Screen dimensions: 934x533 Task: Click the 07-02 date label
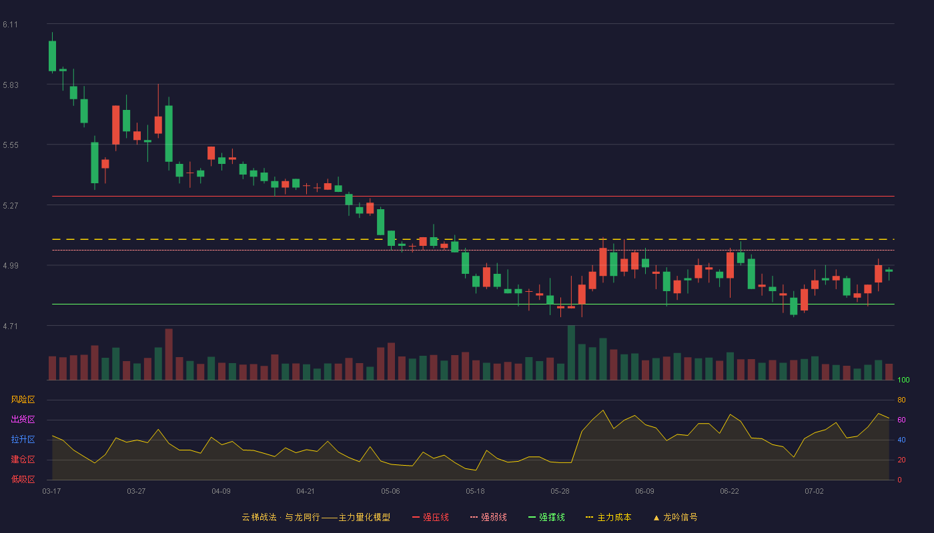point(814,491)
